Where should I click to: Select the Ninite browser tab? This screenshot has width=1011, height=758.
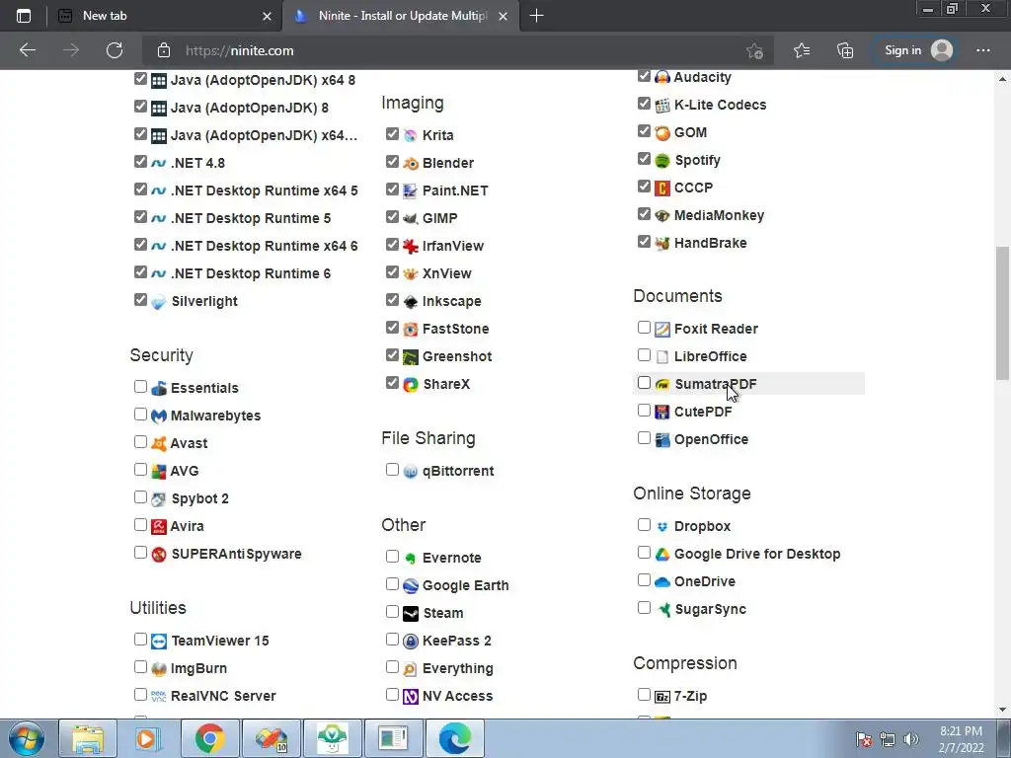[400, 16]
